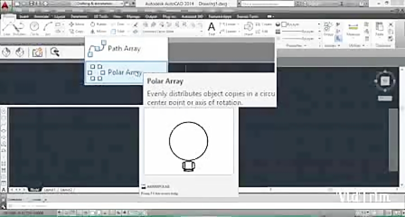Expand the Groups panel title
405x217 pixels.
(x=332, y=46)
